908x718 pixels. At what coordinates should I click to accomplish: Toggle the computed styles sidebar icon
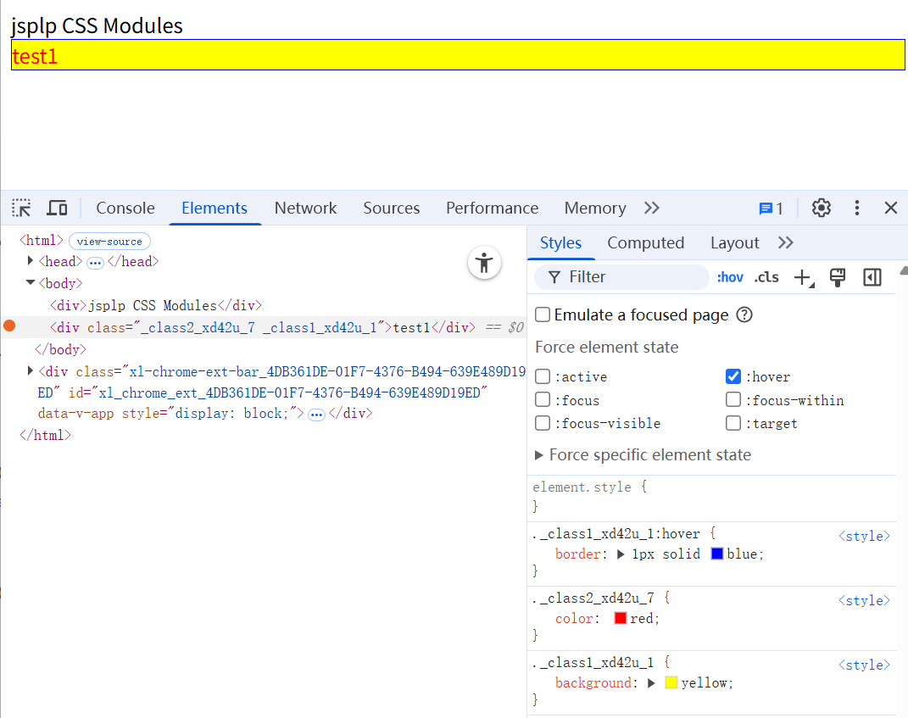coord(872,277)
